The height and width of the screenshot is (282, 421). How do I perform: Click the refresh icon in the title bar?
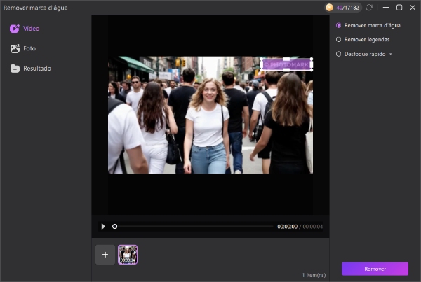(369, 7)
